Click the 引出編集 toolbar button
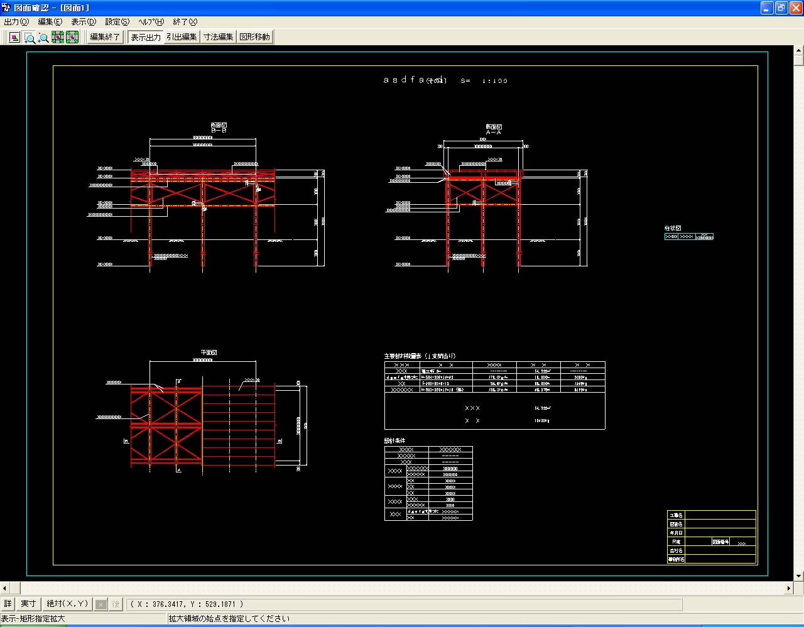The width and height of the screenshot is (804, 627). [x=182, y=38]
